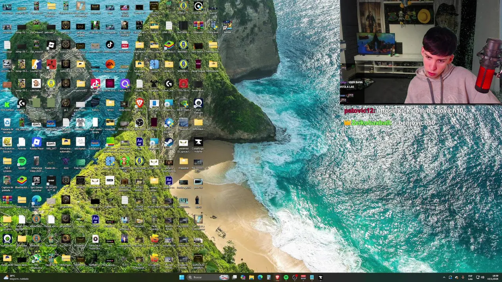The image size is (502, 282).
Task: Open the minecraft folder
Action: pos(110,125)
